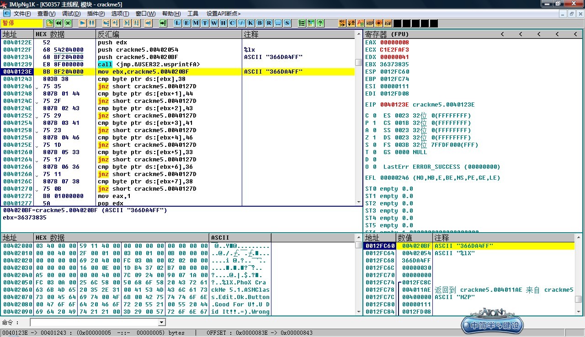This screenshot has width=585, height=337.
Task: Toggle the P flag value in registers
Action: (375, 123)
